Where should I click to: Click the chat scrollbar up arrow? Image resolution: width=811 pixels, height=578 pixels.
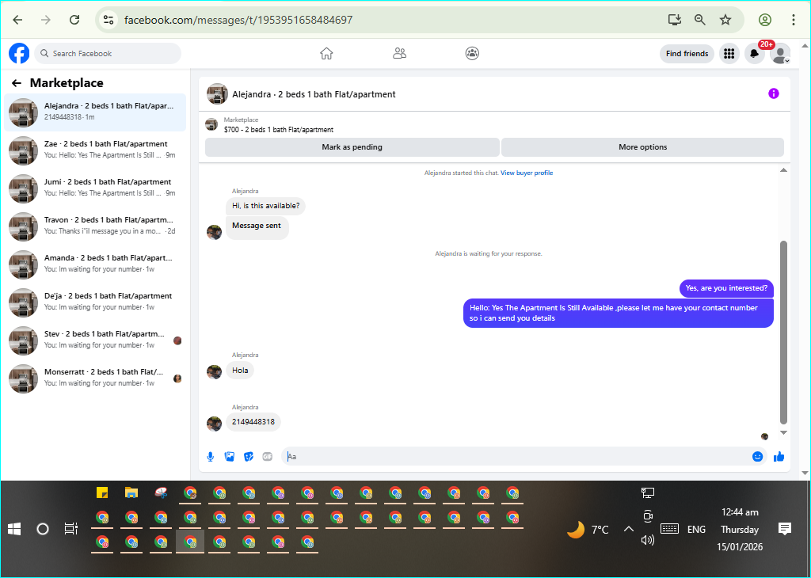(783, 170)
